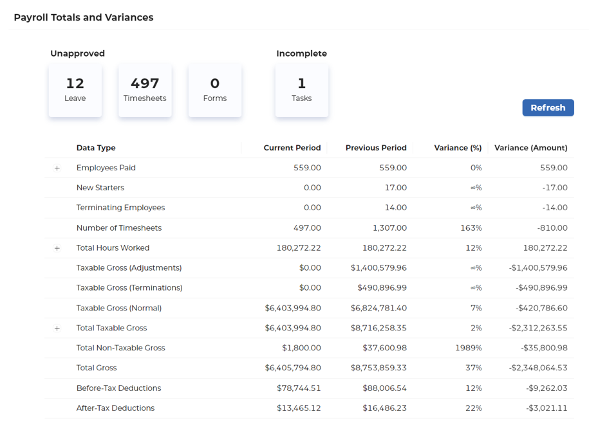Select the New Starters row label

(100, 188)
